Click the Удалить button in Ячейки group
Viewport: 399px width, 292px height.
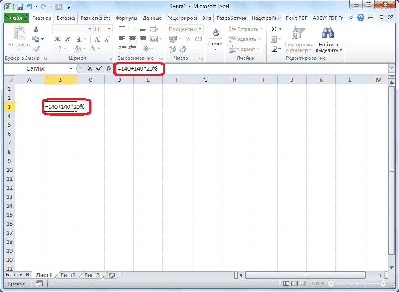pyautogui.click(x=245, y=39)
